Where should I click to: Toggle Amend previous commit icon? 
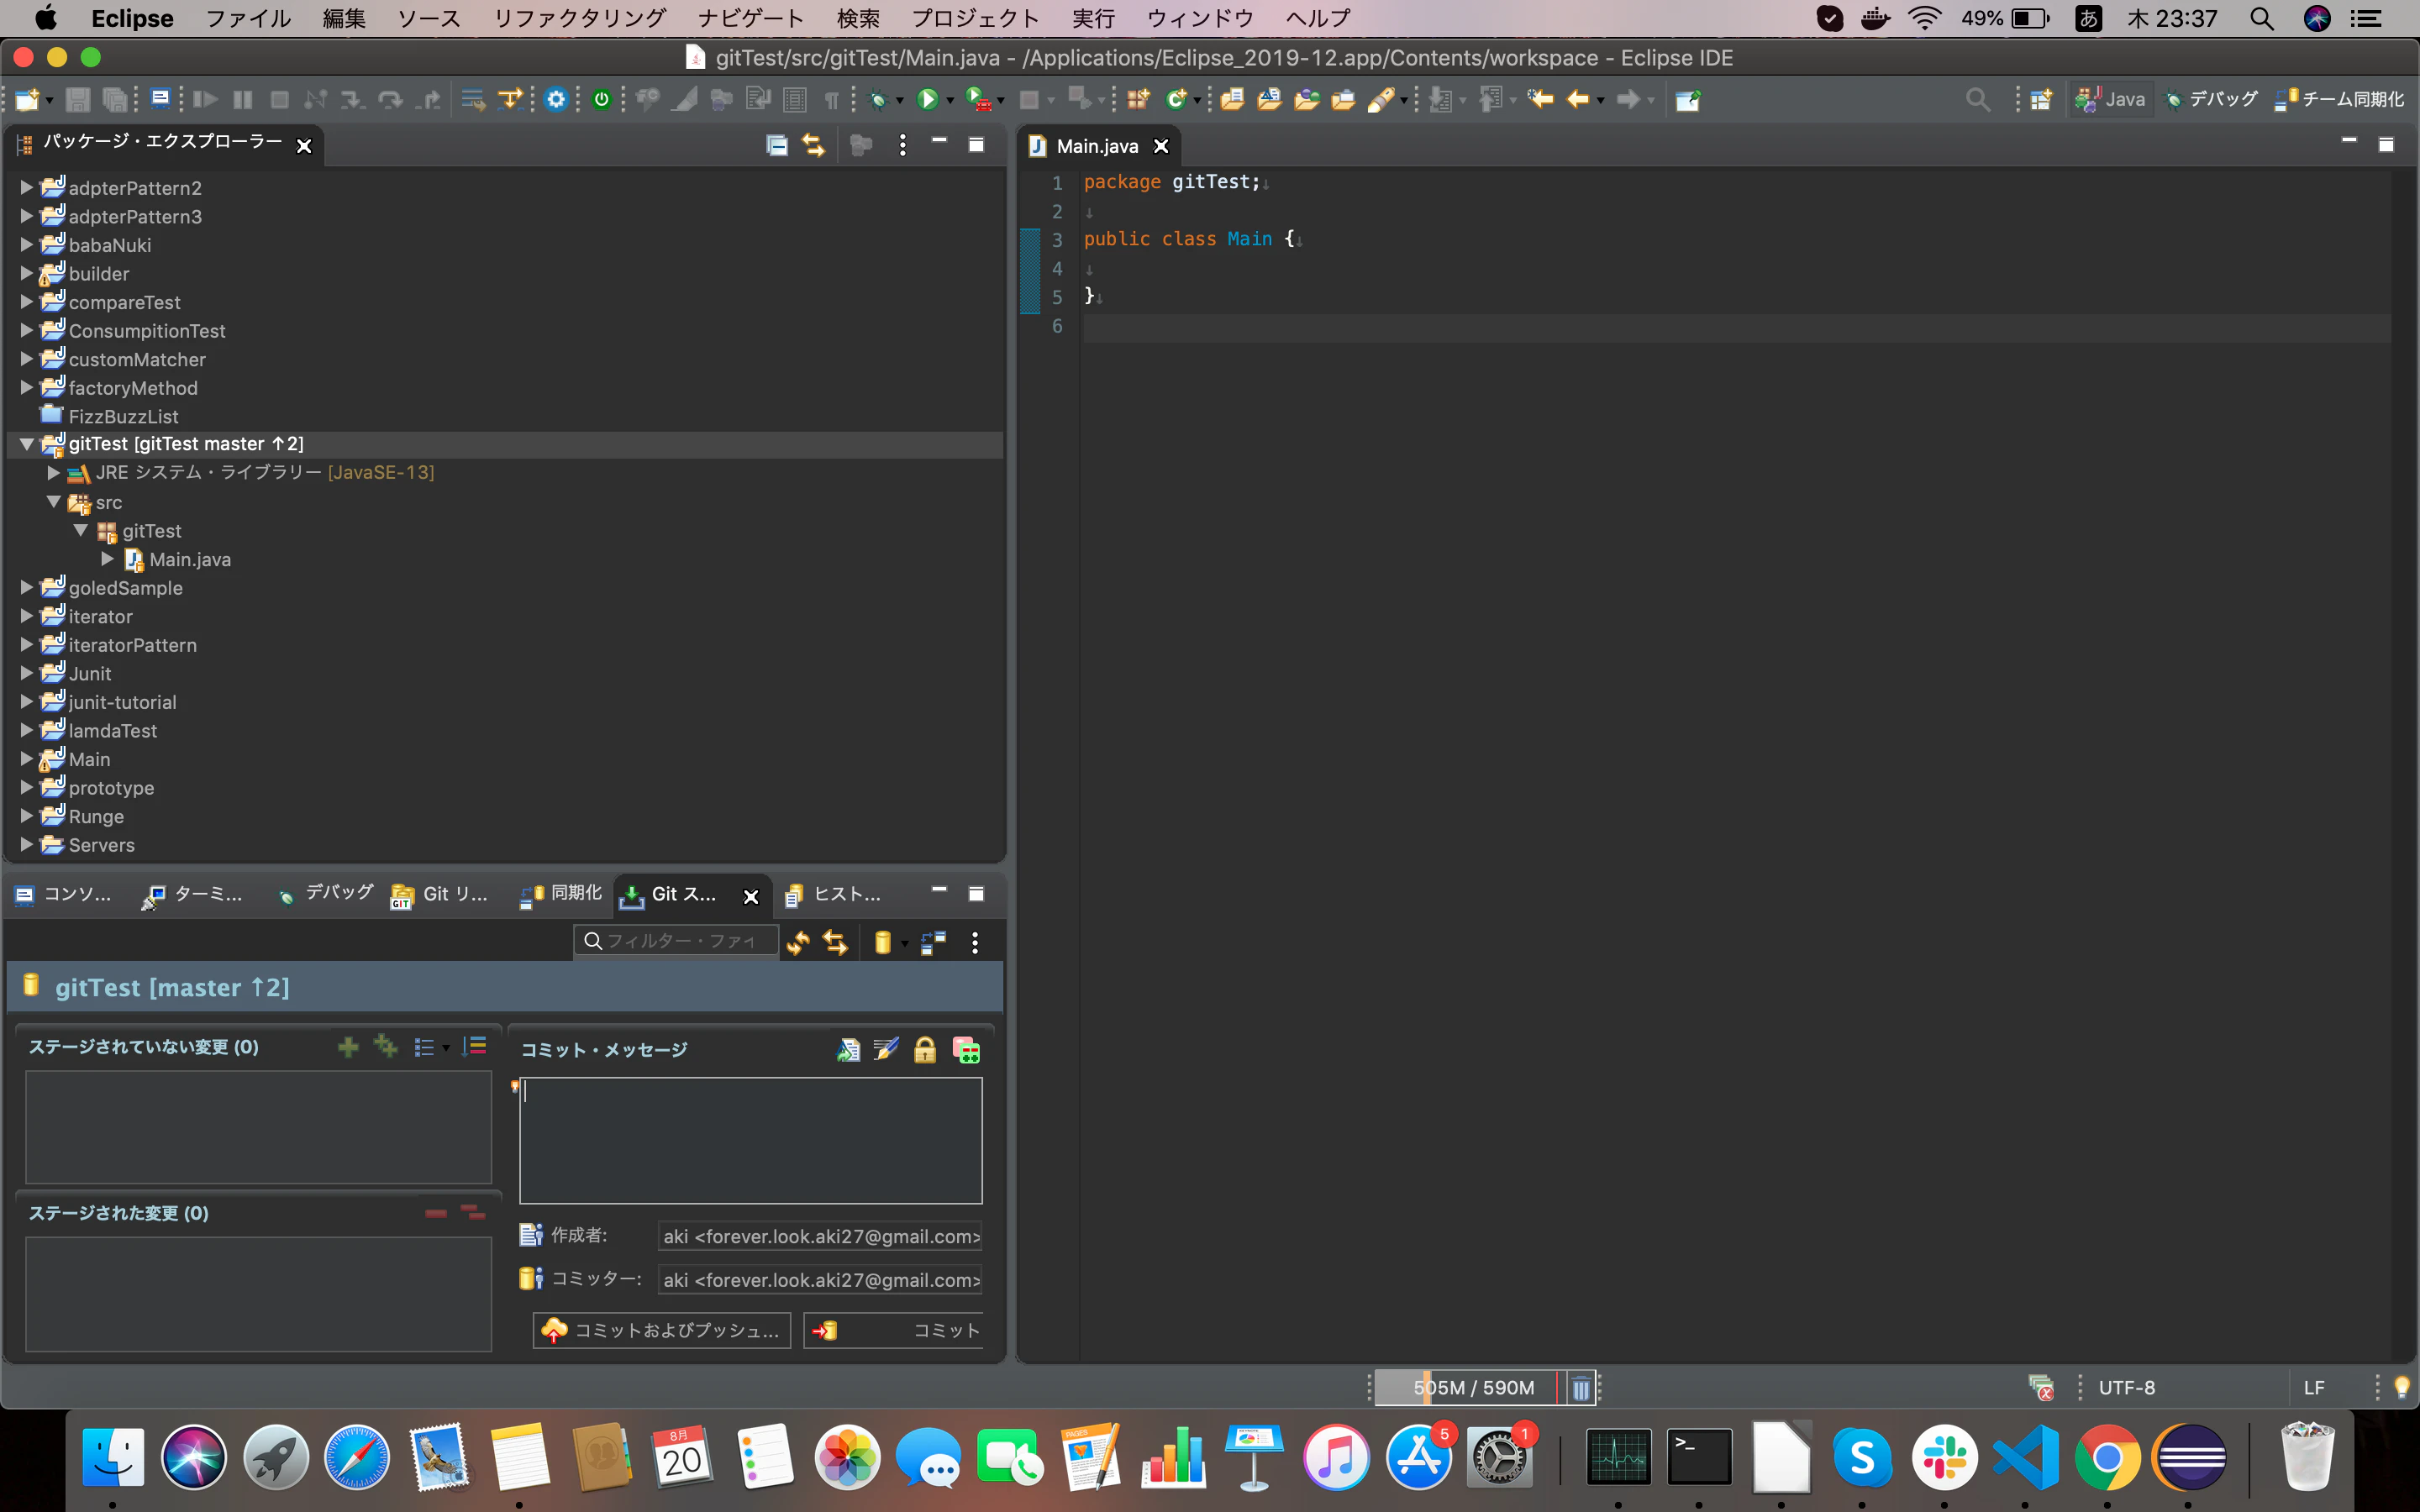848,1049
